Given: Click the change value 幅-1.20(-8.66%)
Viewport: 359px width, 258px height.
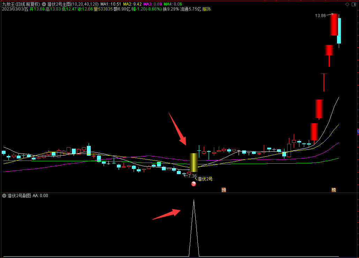Looking at the screenshot, I should 146,9.
